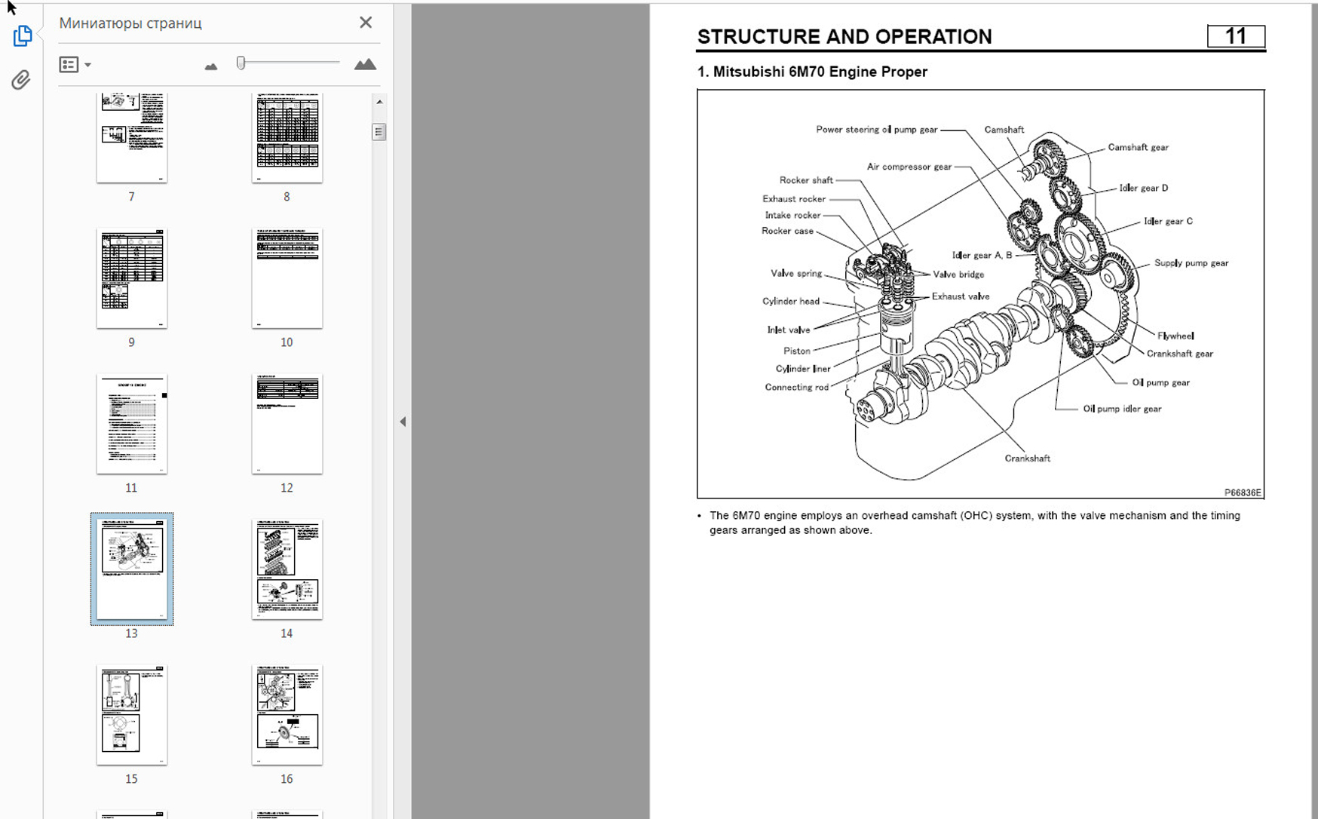This screenshot has height=819, width=1318.
Task: Select the highlighted page 13 thumbnail
Action: (132, 569)
